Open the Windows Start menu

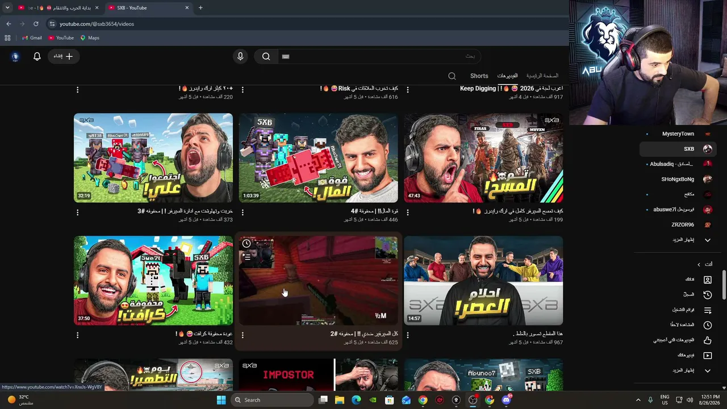pos(221,400)
